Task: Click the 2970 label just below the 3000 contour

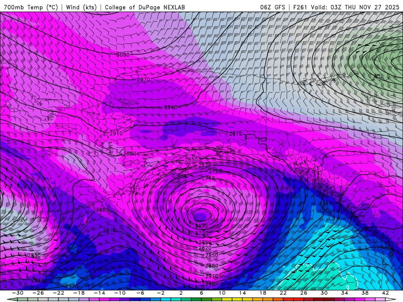Action: click(x=144, y=80)
